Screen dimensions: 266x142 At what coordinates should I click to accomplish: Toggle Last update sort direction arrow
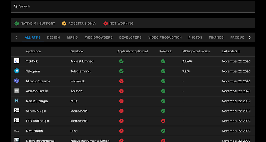point(239,52)
